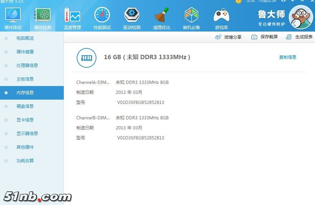Open 游戏库 gamepad icon
Image resolution: width=315 pixels, height=205 pixels.
coord(221,15)
